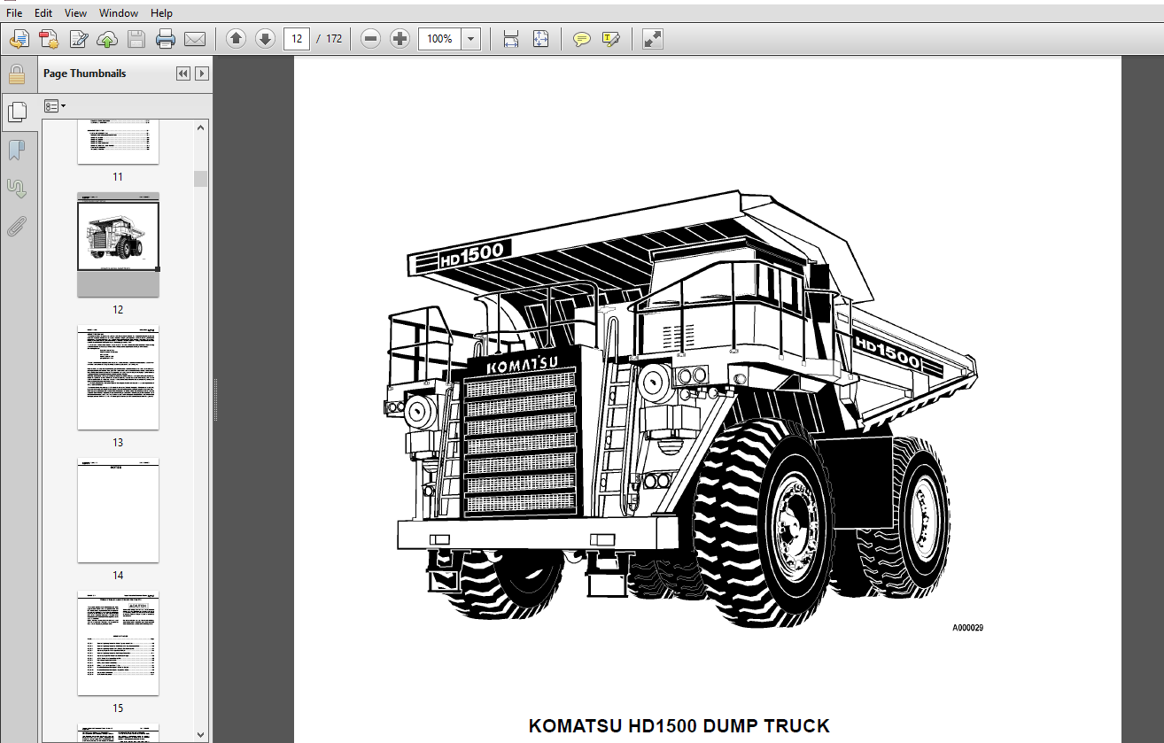The height and width of the screenshot is (743, 1164).
Task: Click the zoom in plus button
Action: [x=400, y=39]
